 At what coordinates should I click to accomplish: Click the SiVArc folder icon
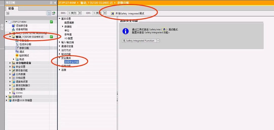[x=14, y=93]
